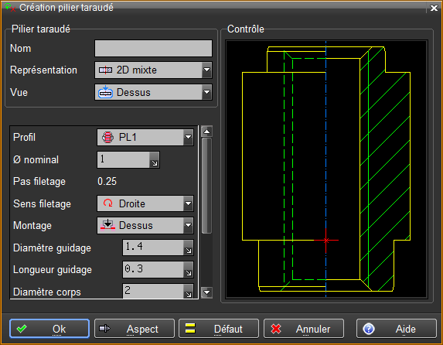Click the arrow button beside Diamètre corps
Screen dimensions: 443x345
coord(188,292)
